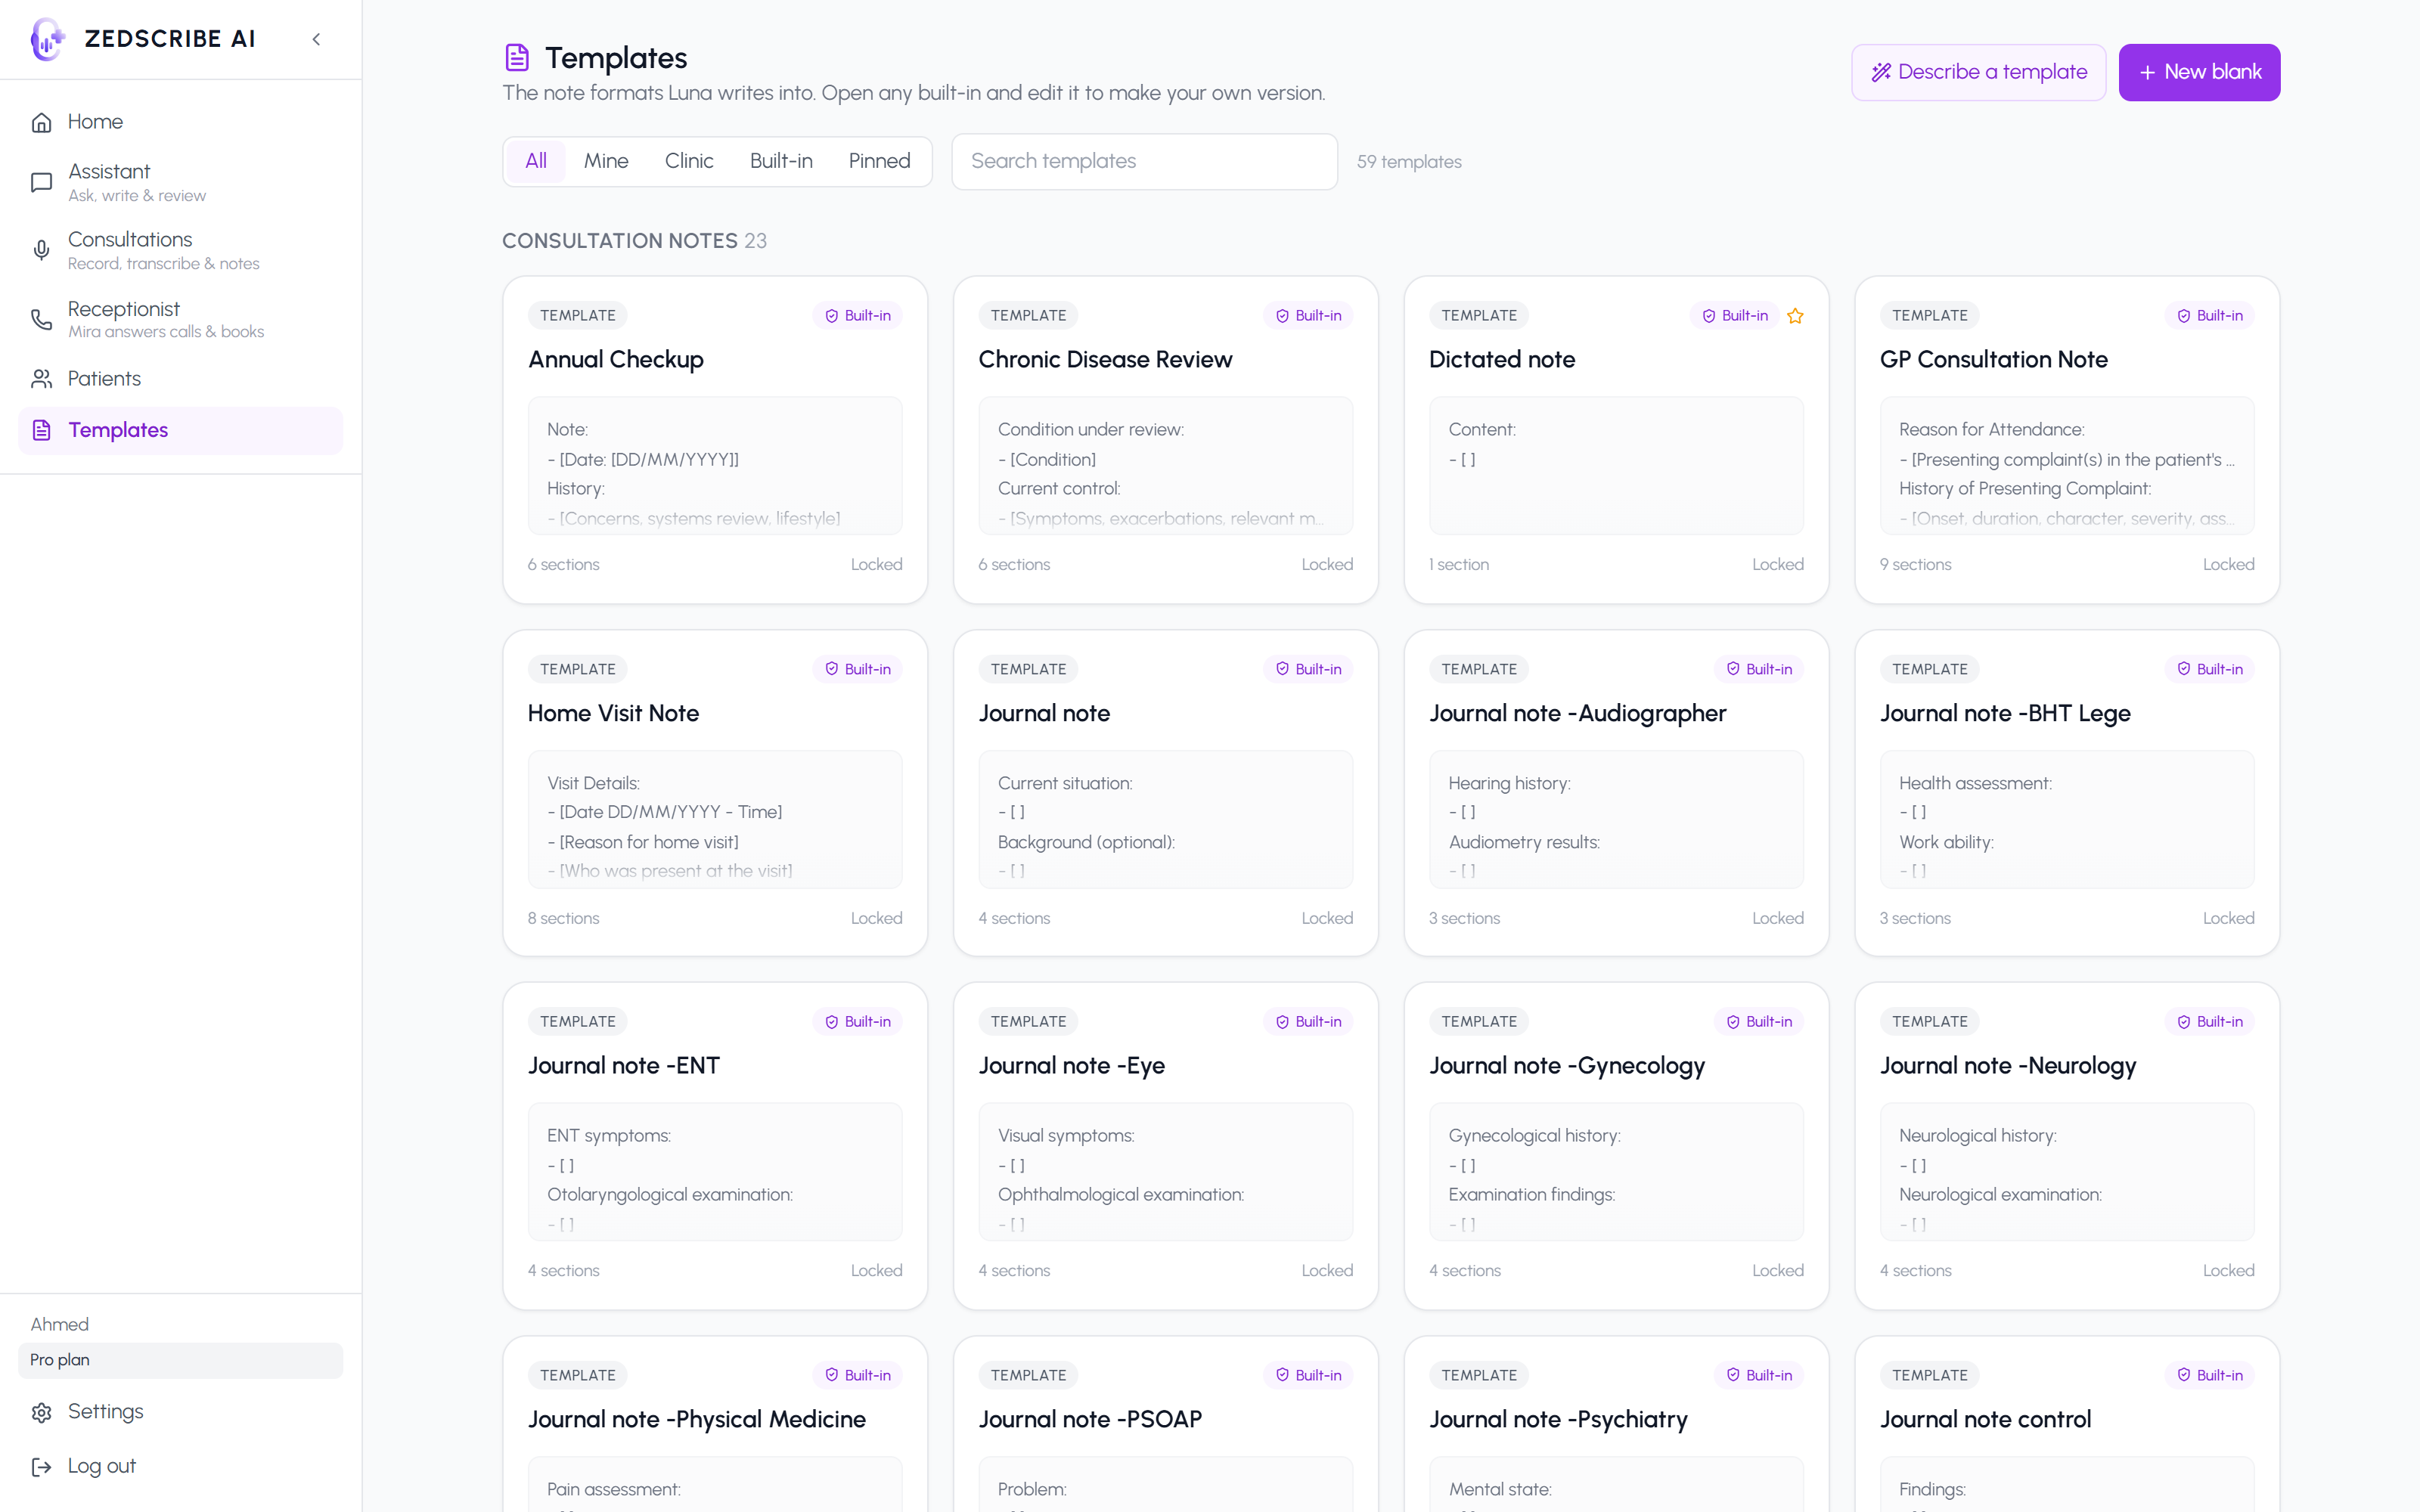Open Patients via the people icon
The width and height of the screenshot is (2420, 1512).
(x=41, y=379)
